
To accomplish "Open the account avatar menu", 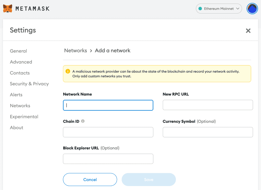I will point(252,9).
